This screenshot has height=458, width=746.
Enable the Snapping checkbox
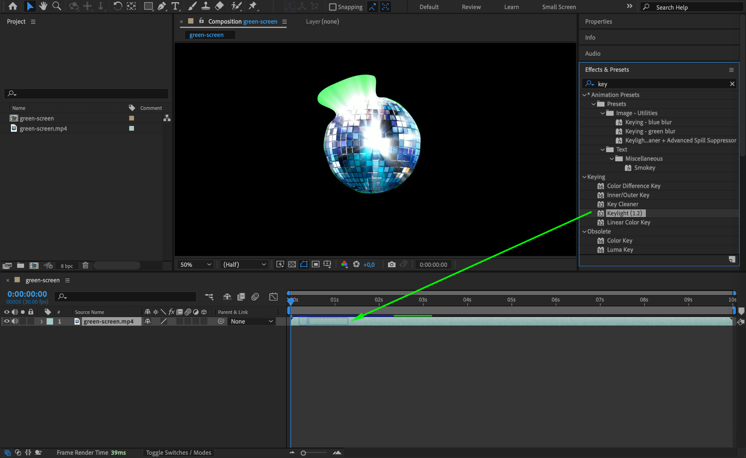tap(333, 7)
